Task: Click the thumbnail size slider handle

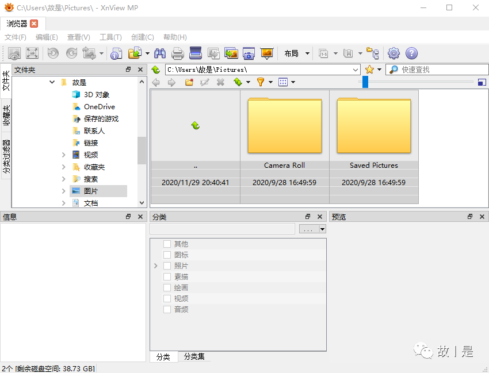Action: pos(365,82)
